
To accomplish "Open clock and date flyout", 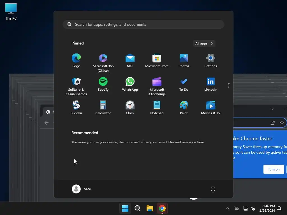I will click(x=267, y=208).
